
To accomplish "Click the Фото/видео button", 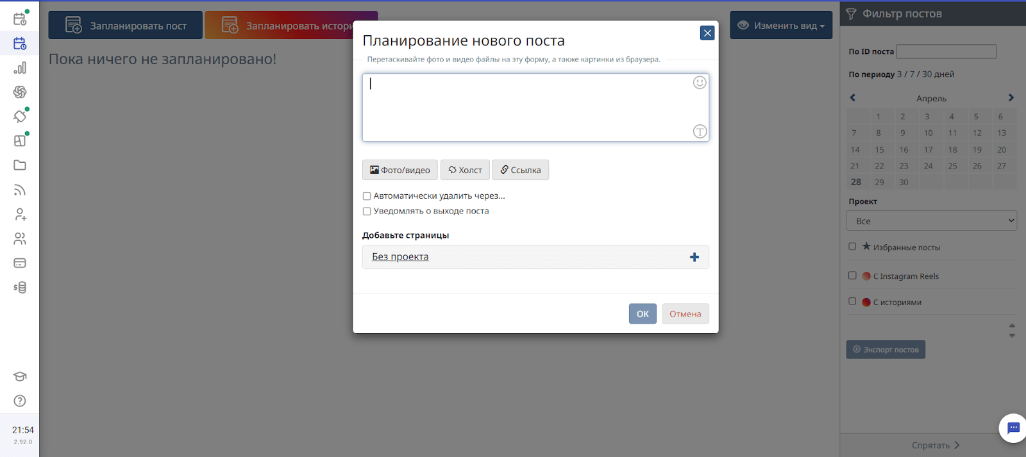I will pos(400,170).
